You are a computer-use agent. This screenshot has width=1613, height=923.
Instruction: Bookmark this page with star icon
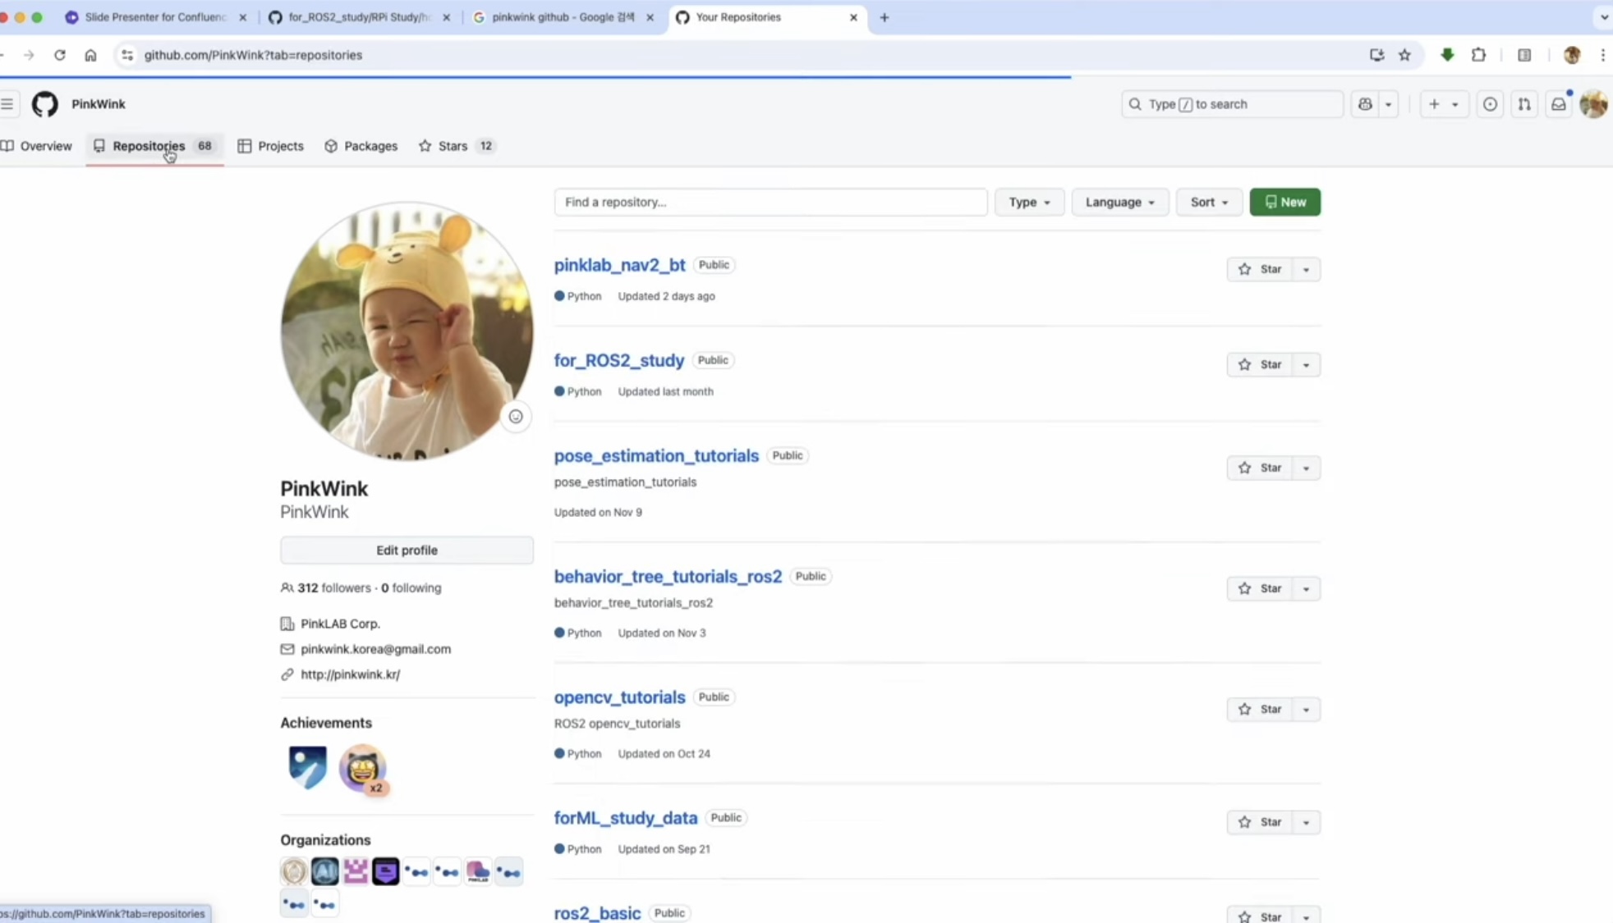(1404, 55)
